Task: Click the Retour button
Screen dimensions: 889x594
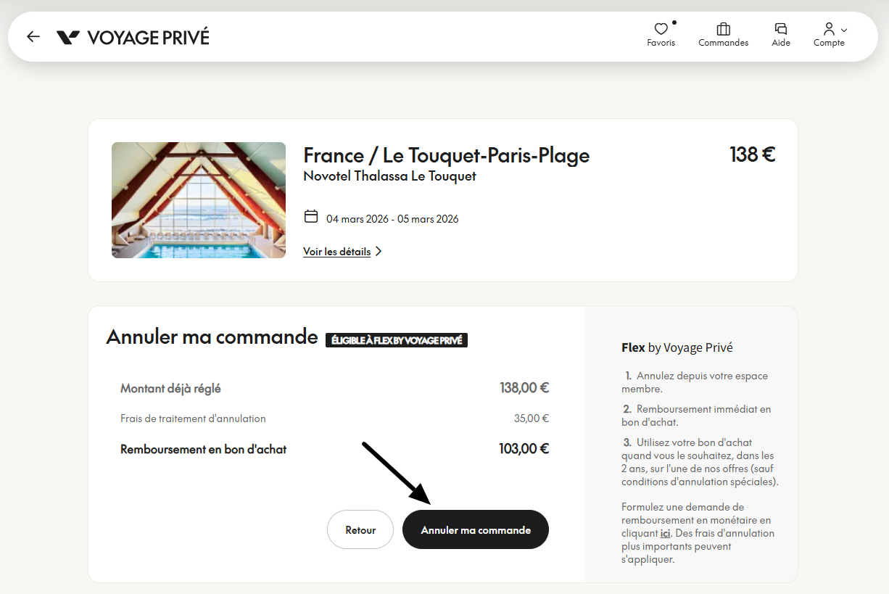Action: pyautogui.click(x=360, y=529)
